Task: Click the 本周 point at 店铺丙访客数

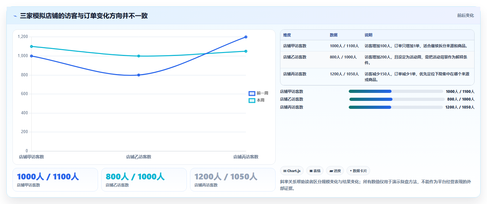Action: (x=246, y=51)
